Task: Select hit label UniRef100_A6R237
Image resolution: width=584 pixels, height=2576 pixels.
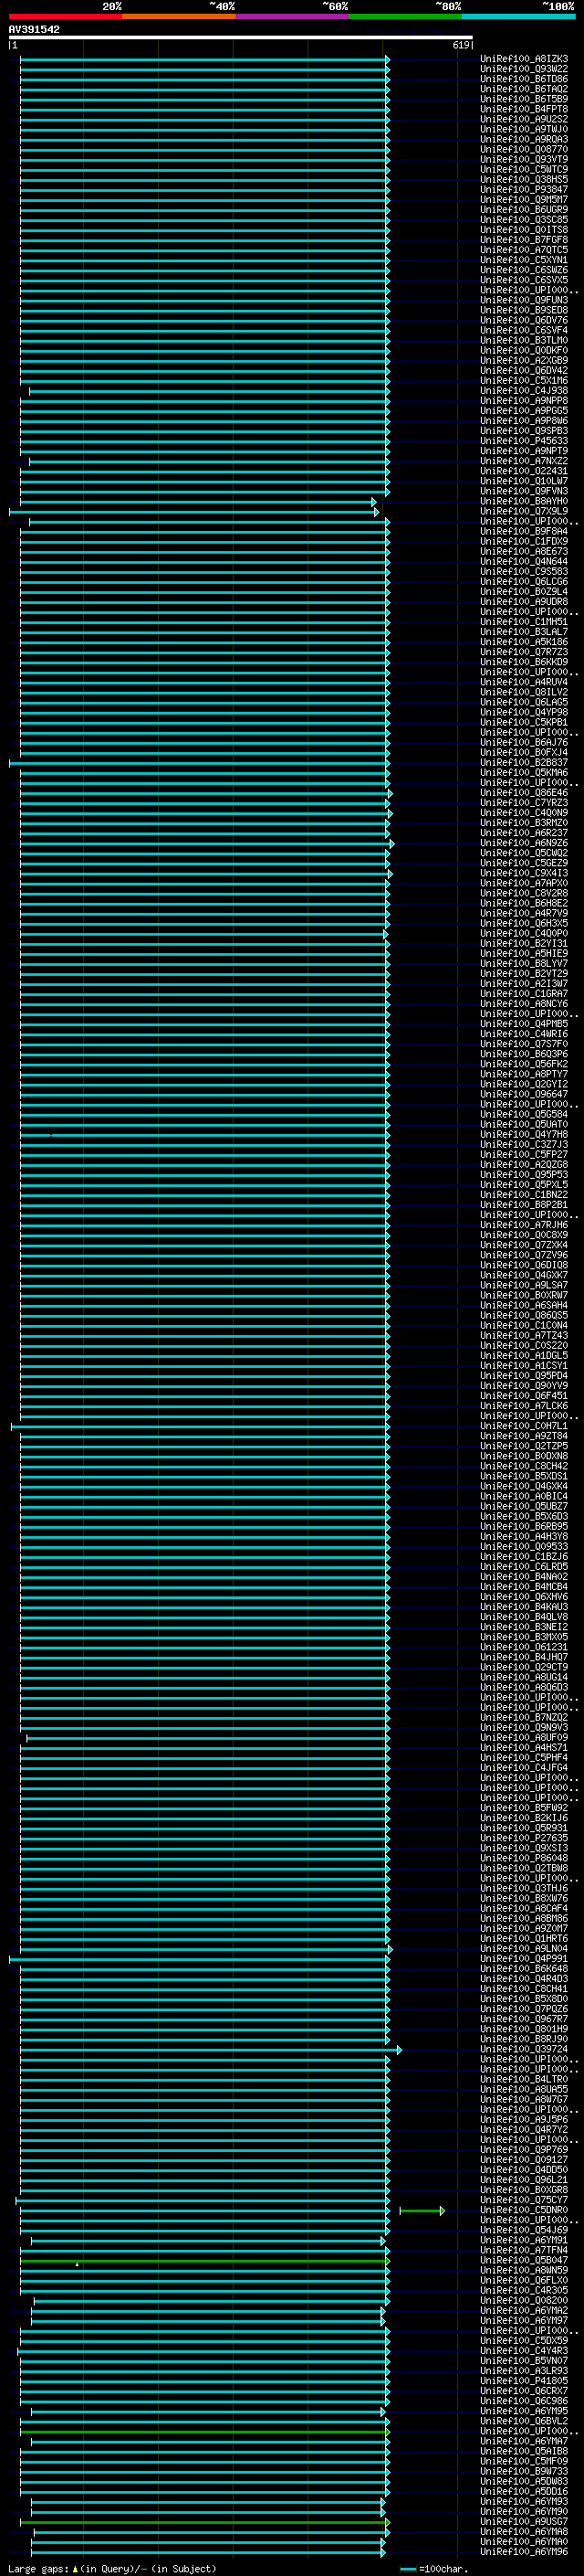Action: [524, 833]
